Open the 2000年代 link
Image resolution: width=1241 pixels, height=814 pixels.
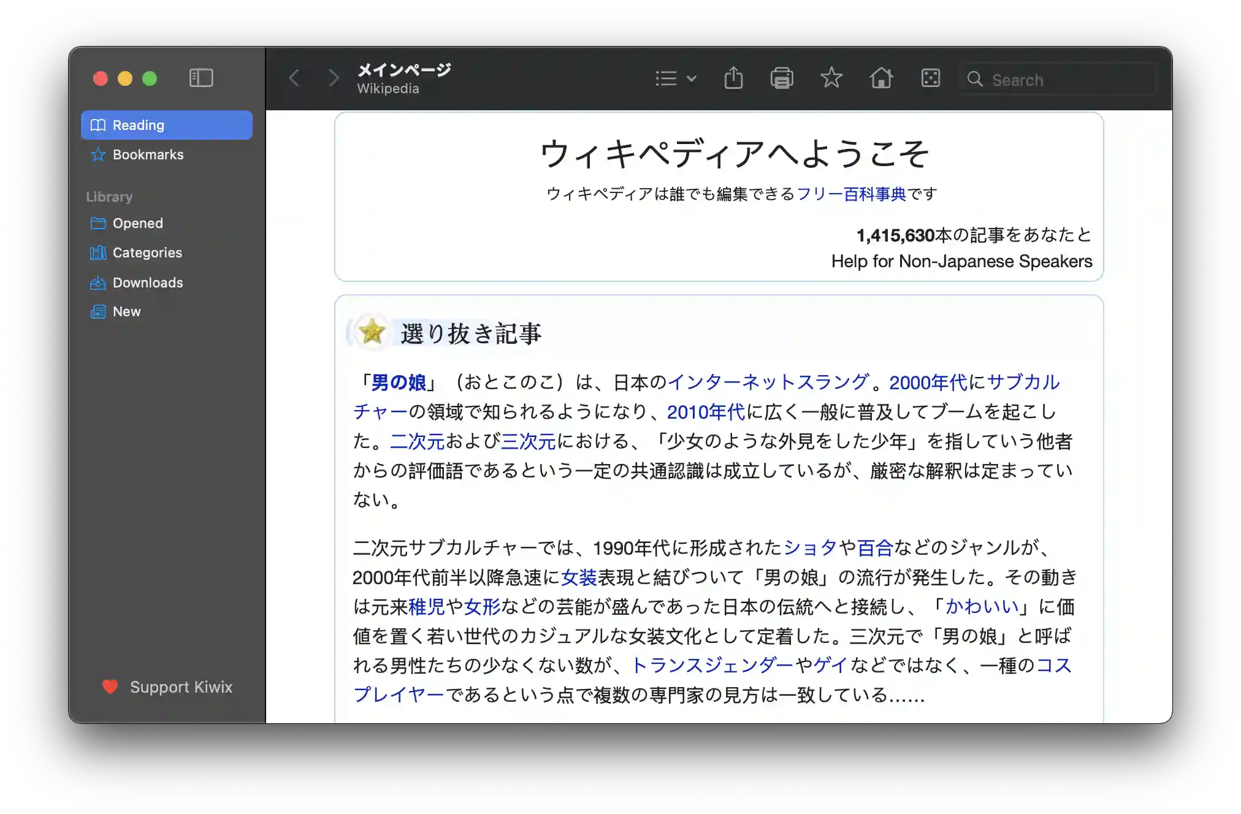(928, 382)
